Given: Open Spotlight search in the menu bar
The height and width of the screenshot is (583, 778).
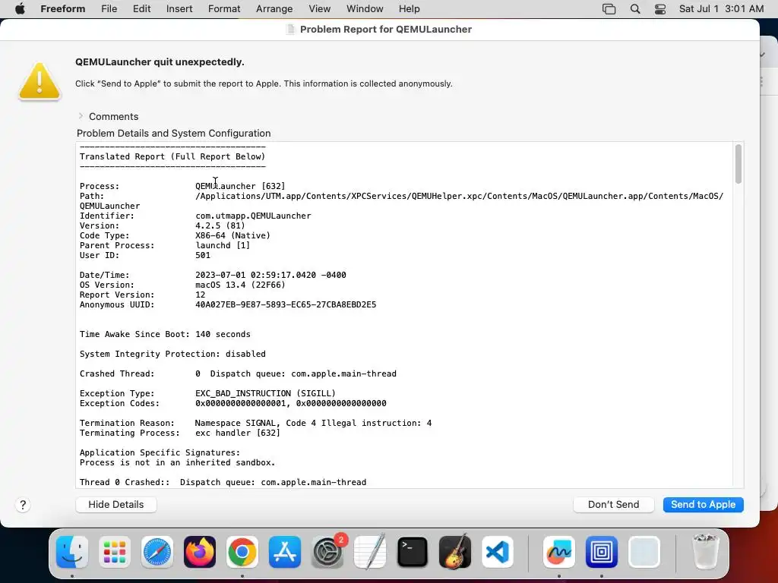Looking at the screenshot, I should pyautogui.click(x=635, y=9).
